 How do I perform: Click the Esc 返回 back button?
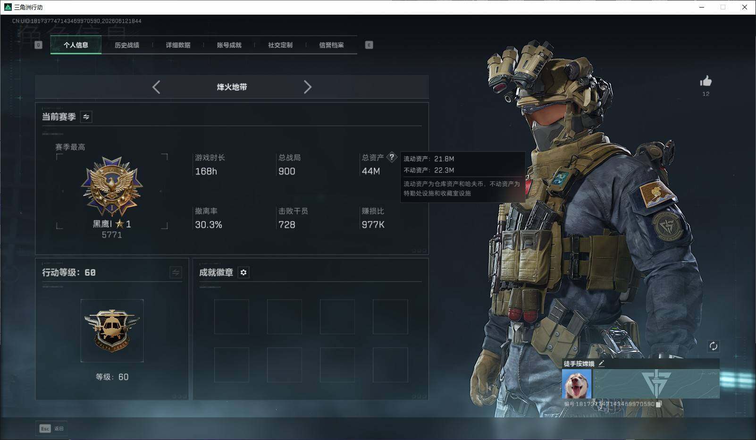(51, 429)
